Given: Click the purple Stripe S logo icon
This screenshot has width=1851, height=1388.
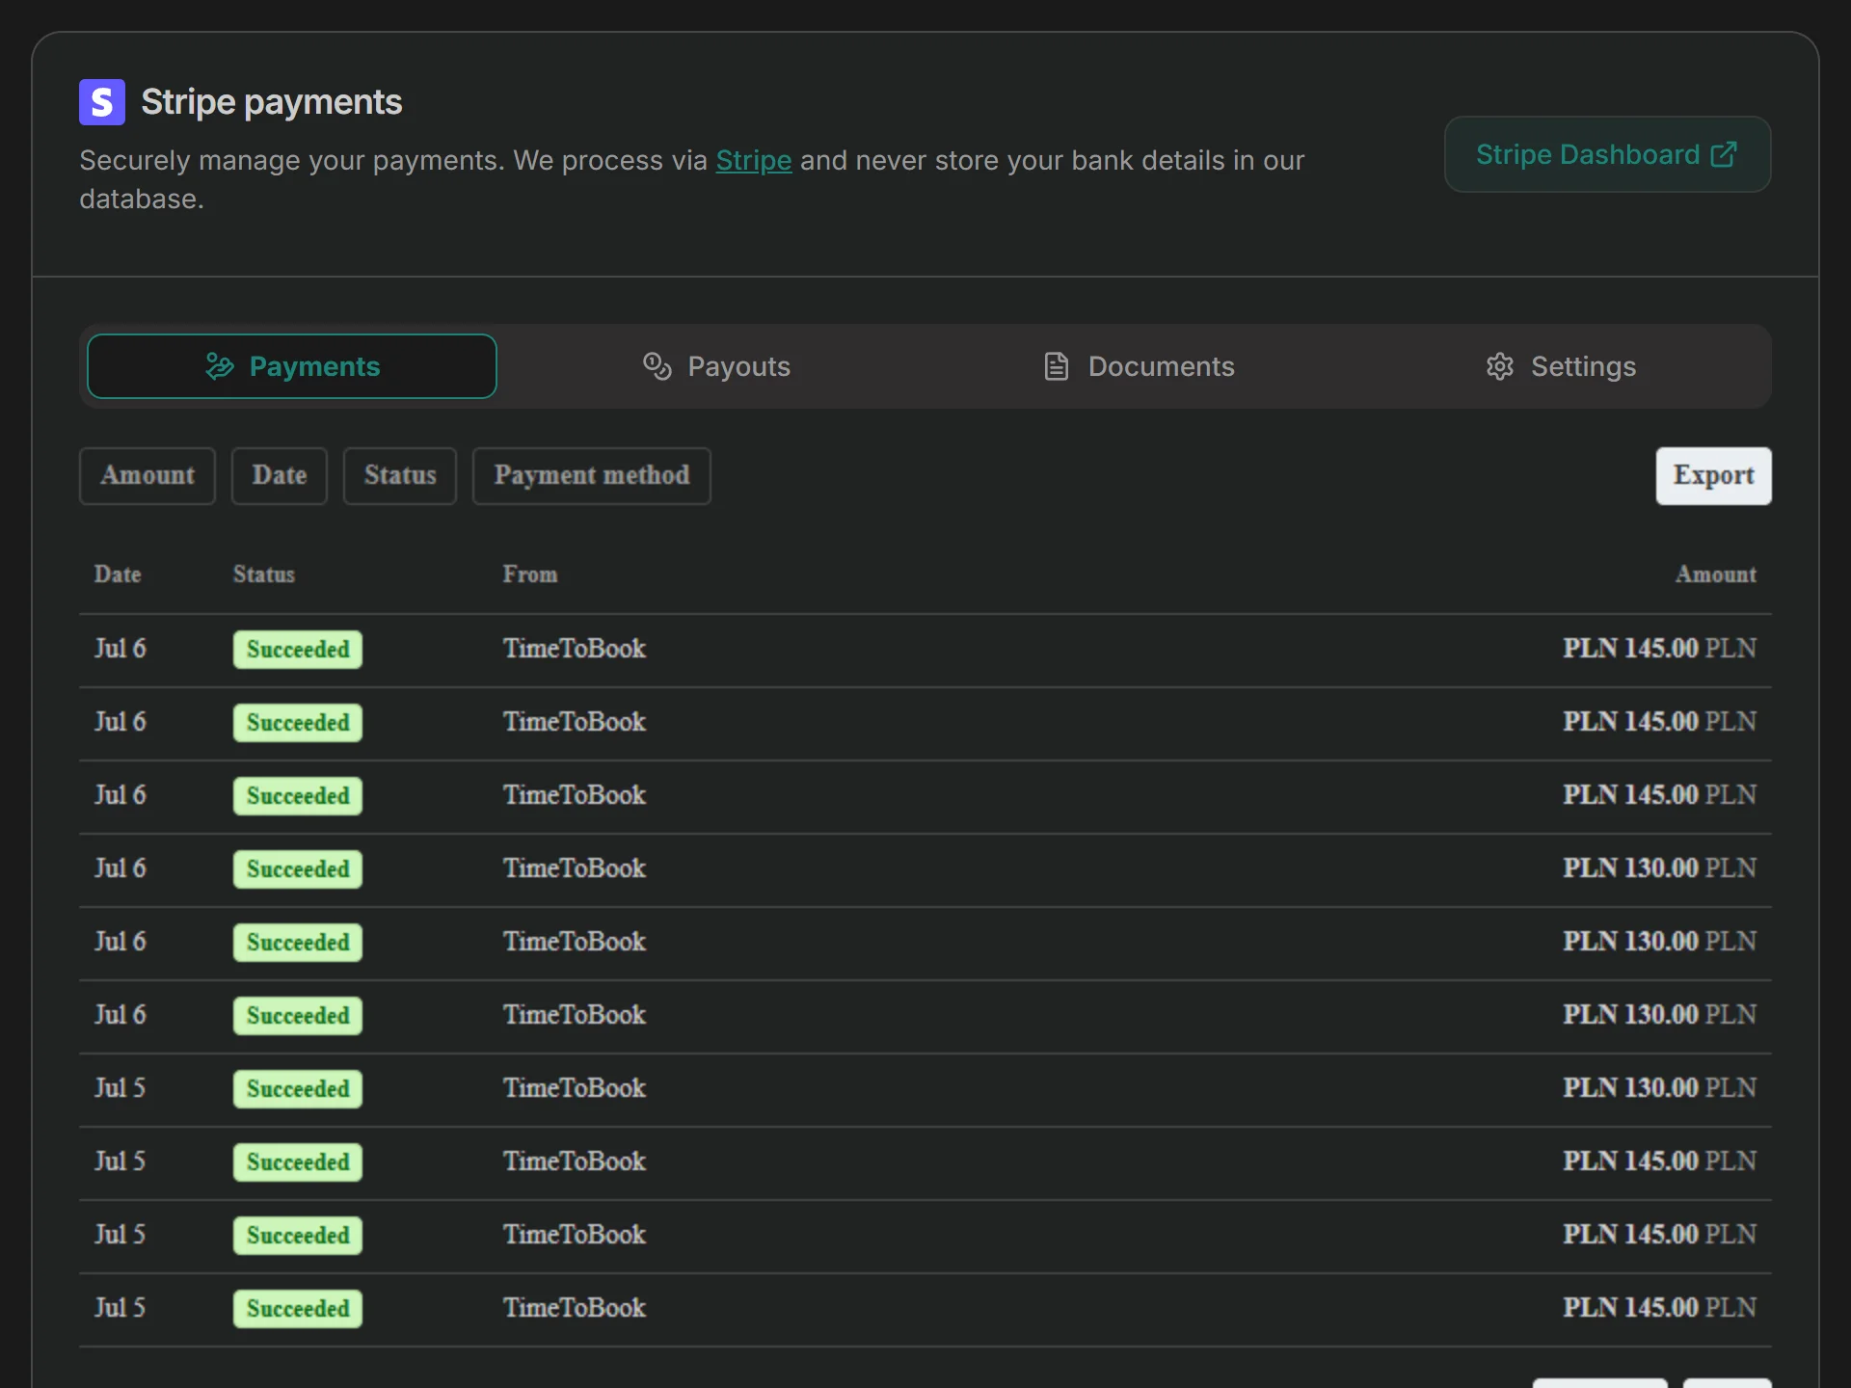Looking at the screenshot, I should pyautogui.click(x=102, y=102).
